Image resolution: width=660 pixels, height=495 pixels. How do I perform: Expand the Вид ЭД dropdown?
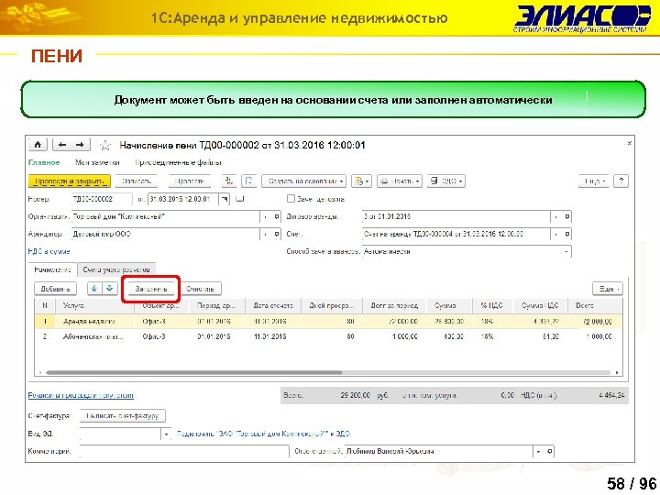point(166,434)
